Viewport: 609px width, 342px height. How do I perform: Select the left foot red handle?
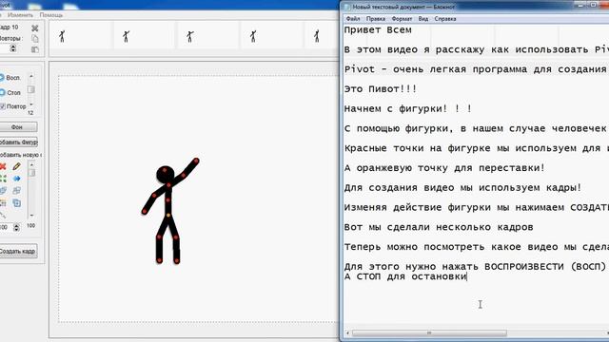pos(159,260)
